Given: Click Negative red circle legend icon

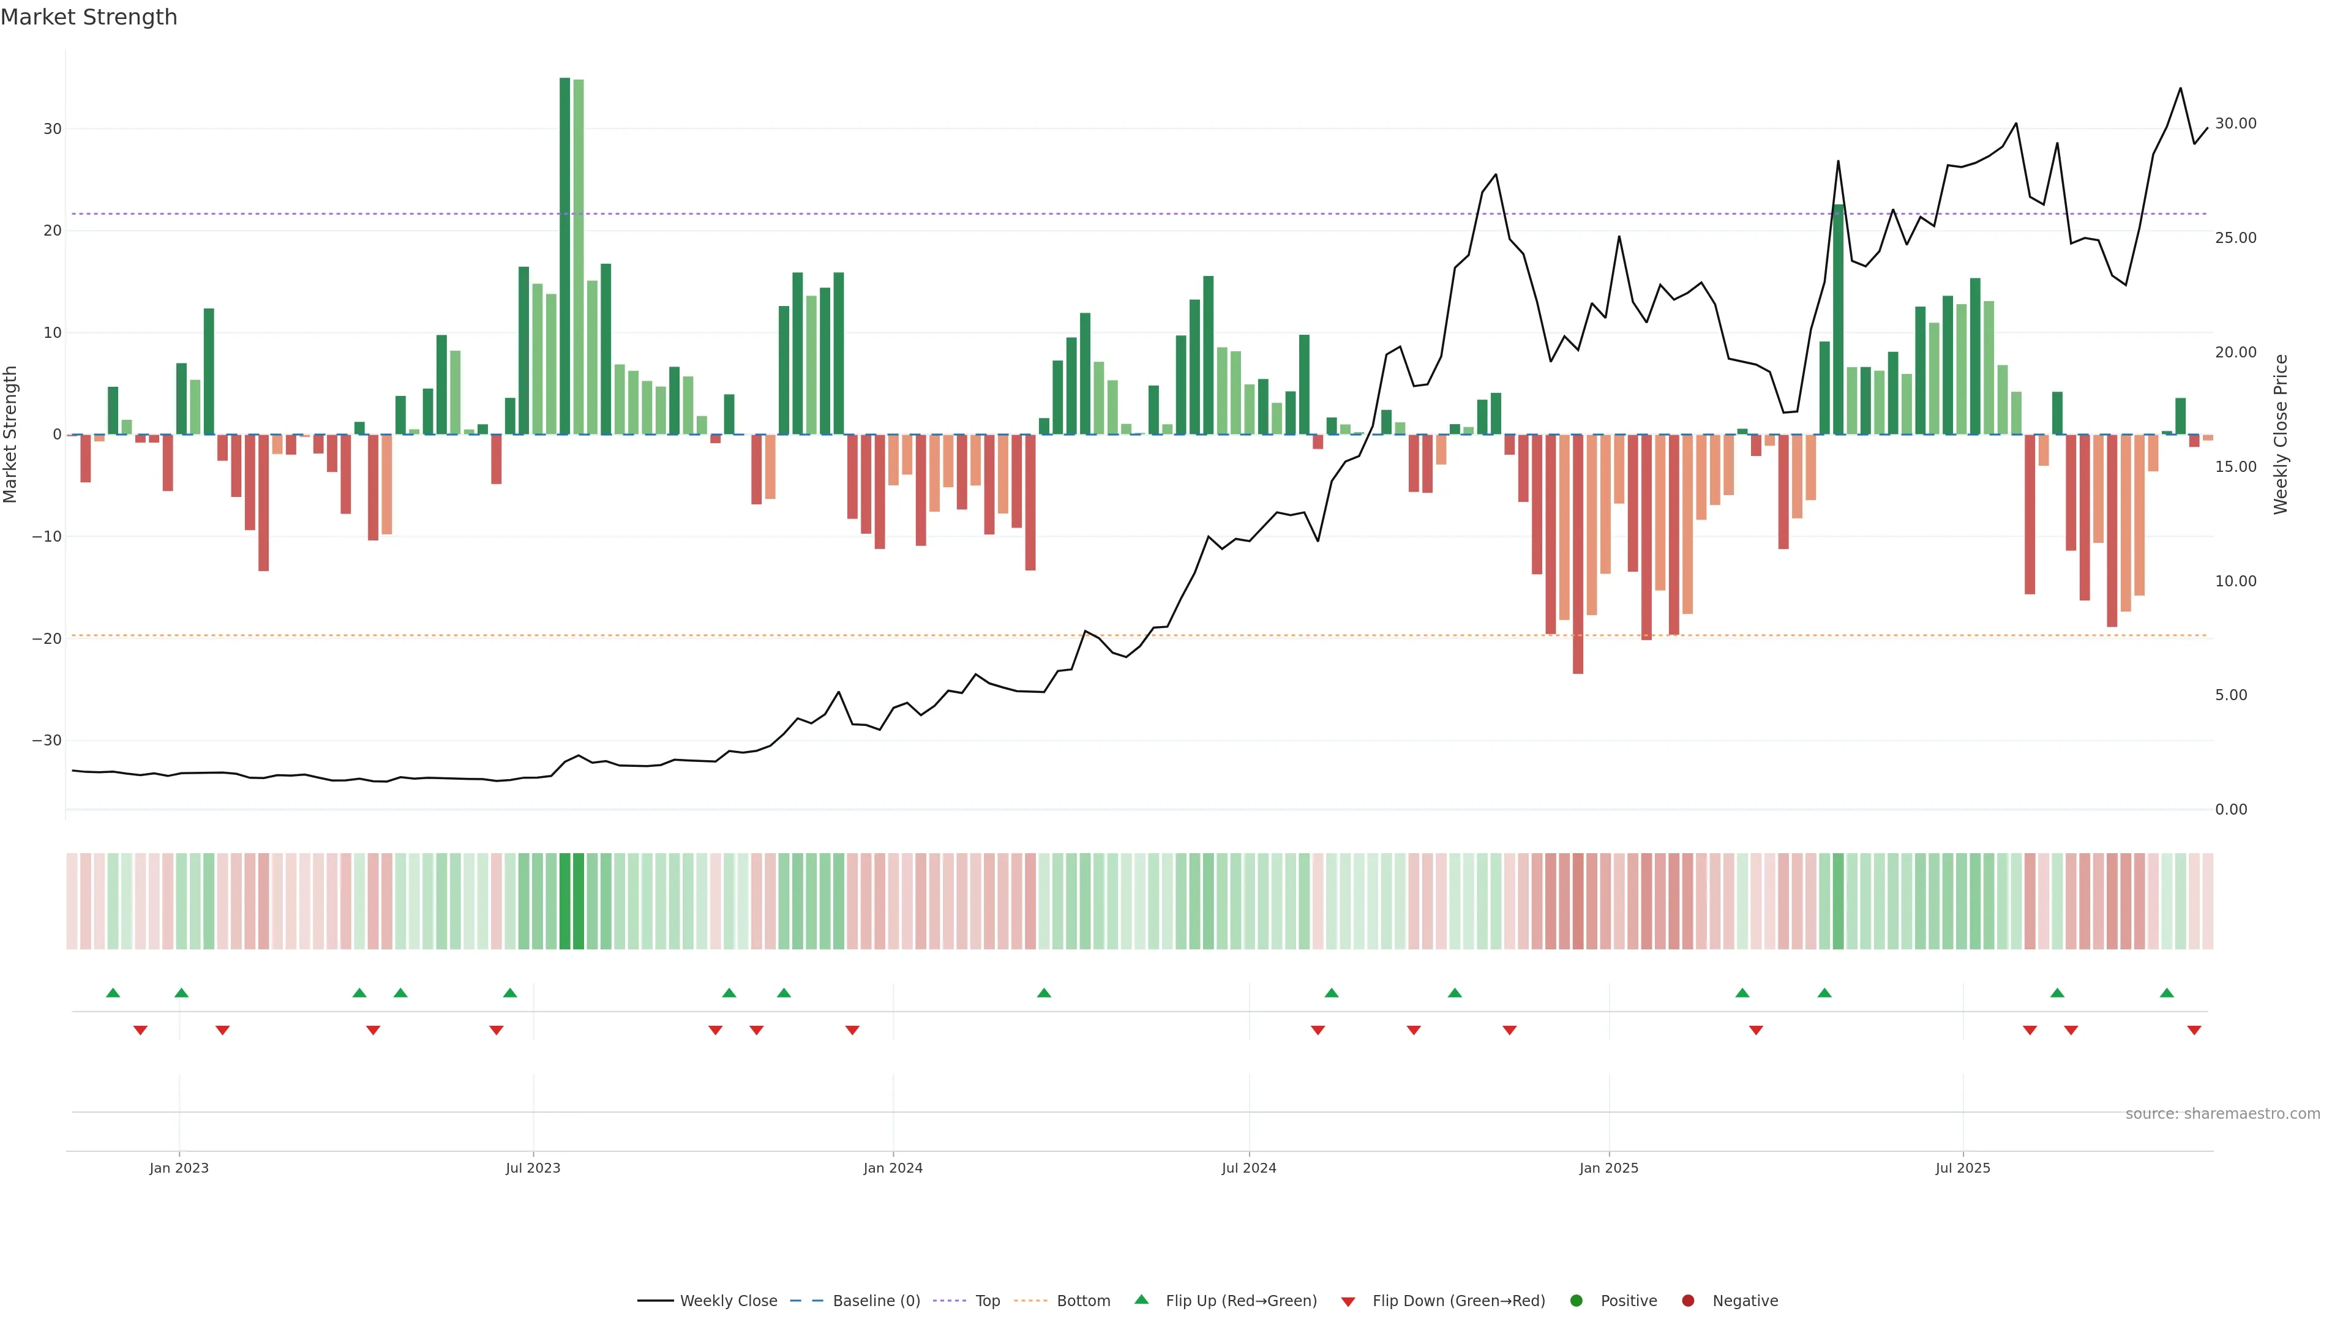Looking at the screenshot, I should point(1687,1300).
